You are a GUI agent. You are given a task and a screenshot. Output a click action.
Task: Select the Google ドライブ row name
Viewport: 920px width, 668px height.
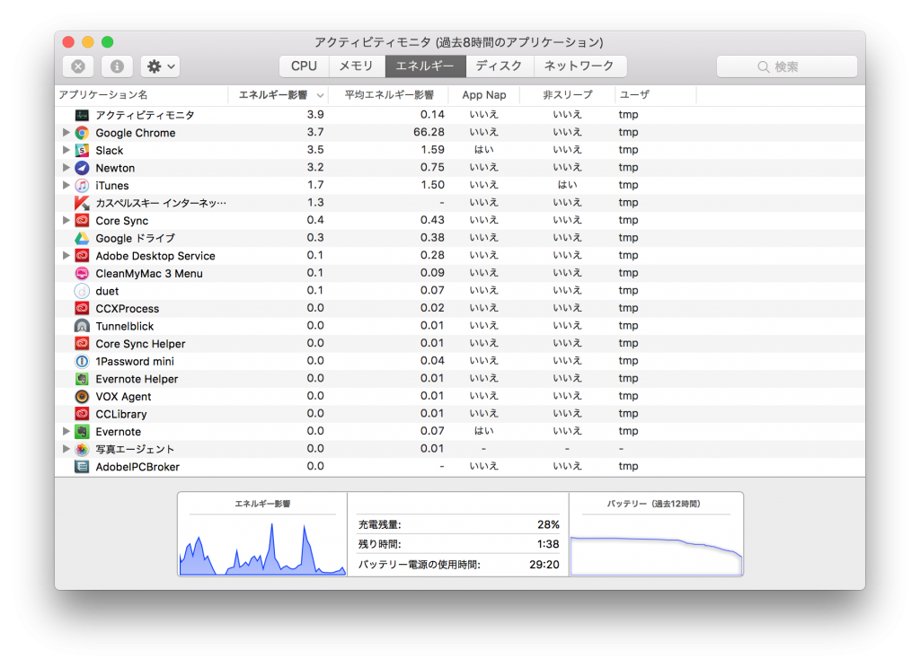click(136, 238)
